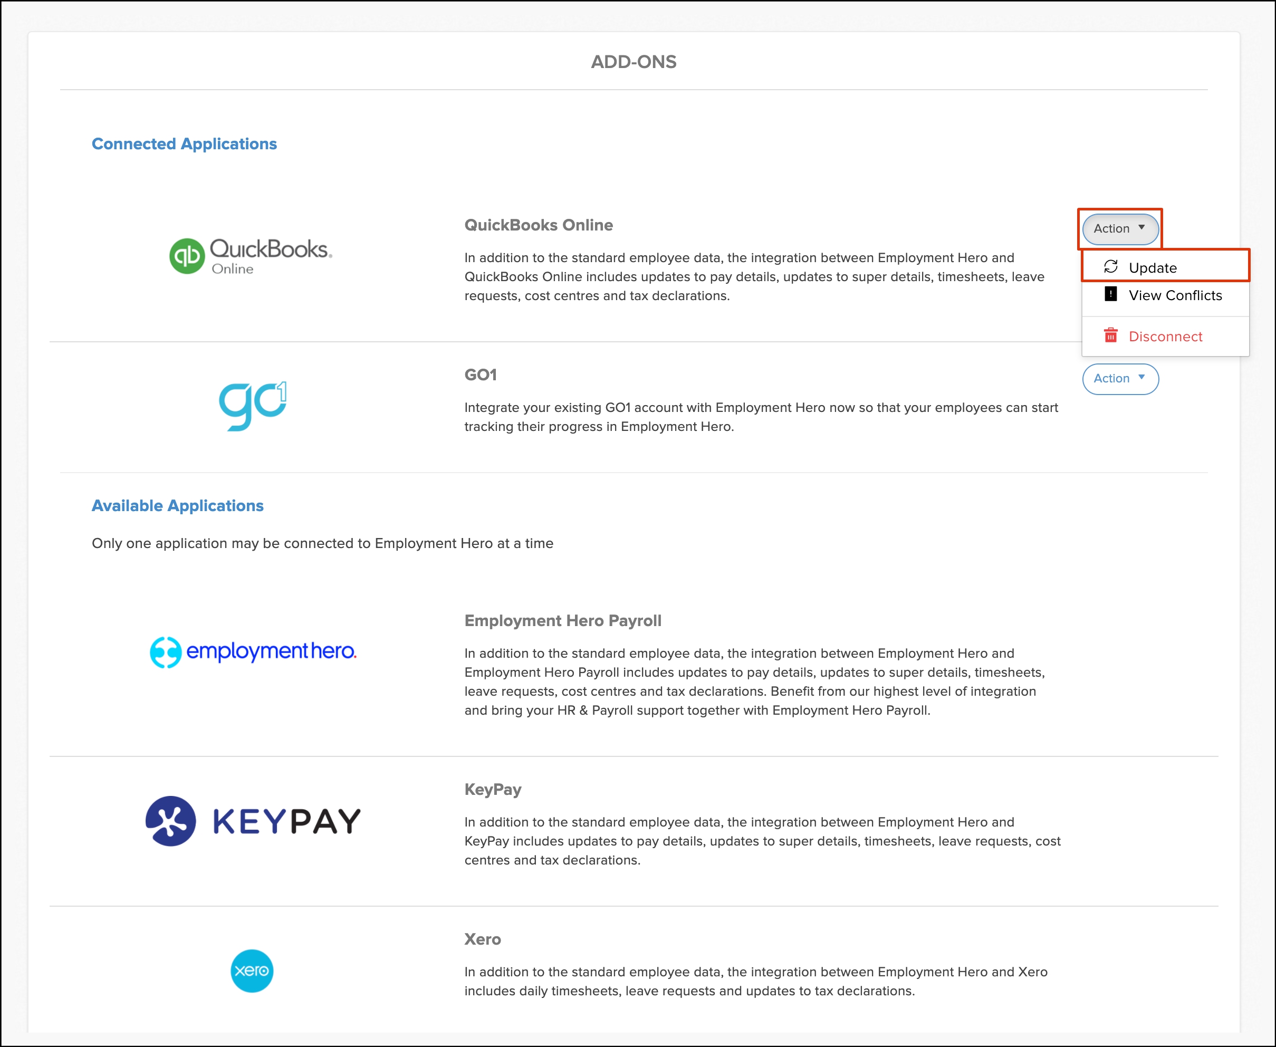The height and width of the screenshot is (1047, 1276).
Task: Click the QuickBooks Online logo
Action: (250, 256)
